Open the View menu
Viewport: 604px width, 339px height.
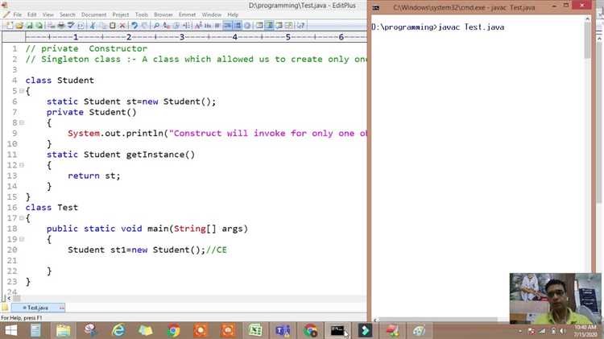48,14
